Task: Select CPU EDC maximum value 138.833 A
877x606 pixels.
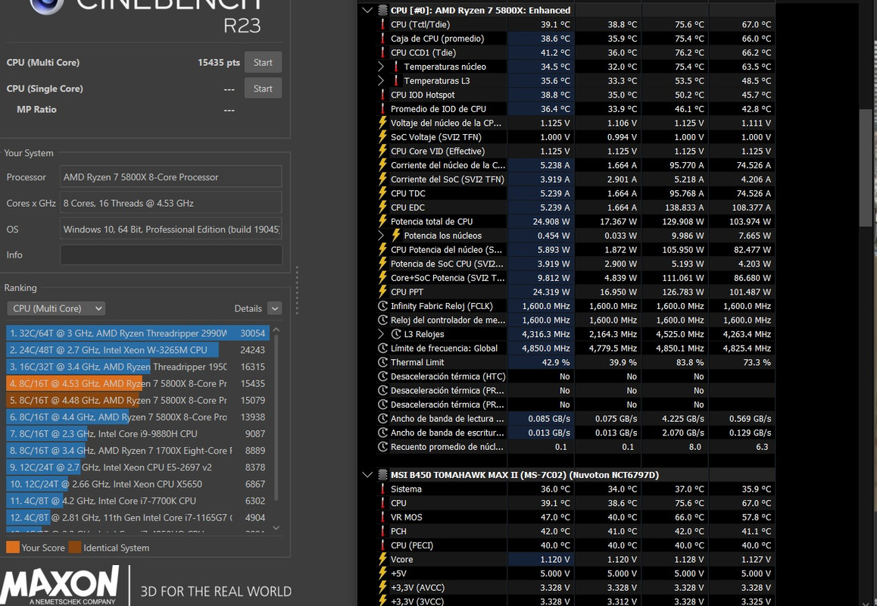Action: click(681, 207)
